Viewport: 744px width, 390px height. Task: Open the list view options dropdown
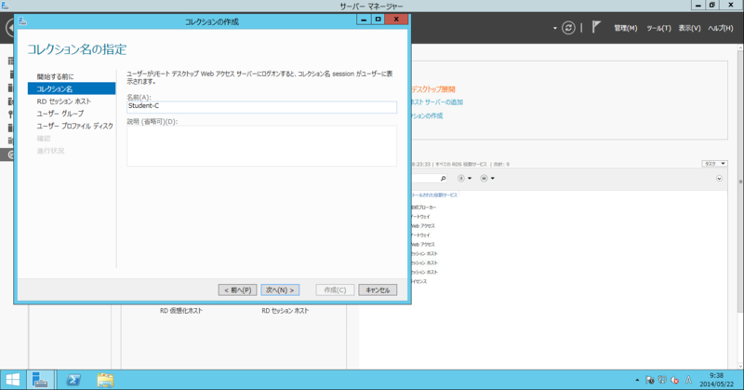464,179
